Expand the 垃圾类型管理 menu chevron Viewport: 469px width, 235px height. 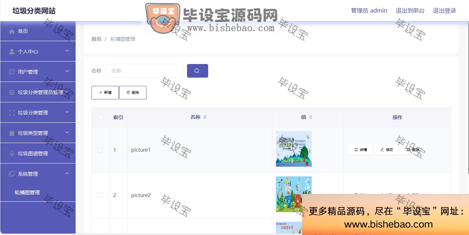point(67,133)
